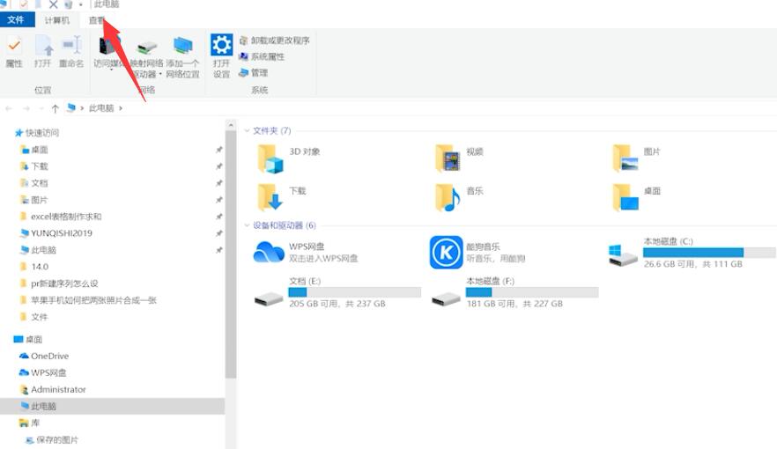Click the 添加一个网络位置 ribbon icon
777x449 pixels.
pyautogui.click(x=183, y=46)
